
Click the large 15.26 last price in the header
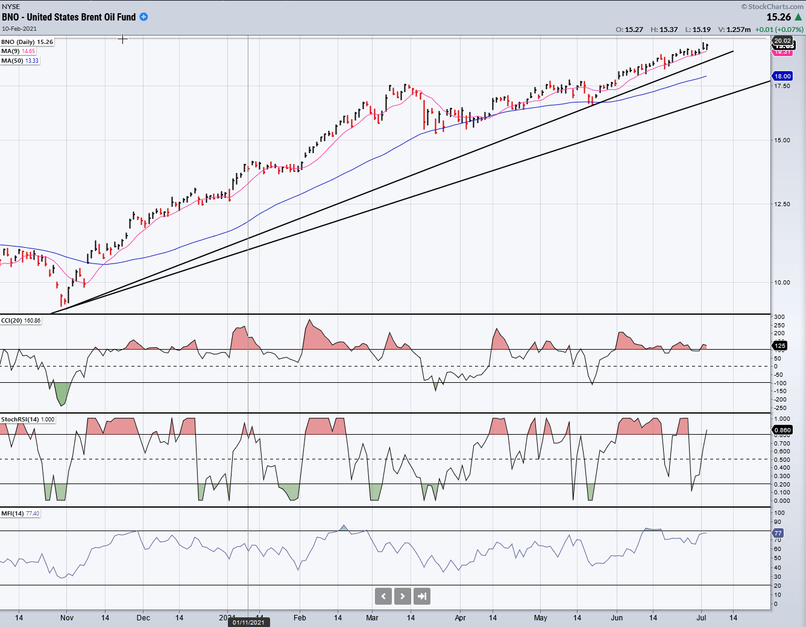click(x=778, y=17)
